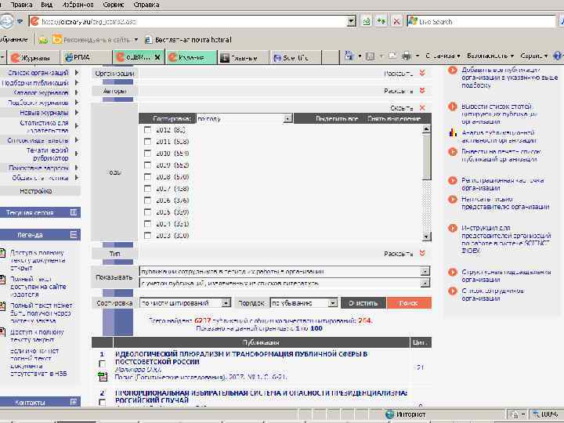Open 'публикации сотрудников' show dropdown
The height and width of the screenshot is (423, 564).
pos(425,271)
